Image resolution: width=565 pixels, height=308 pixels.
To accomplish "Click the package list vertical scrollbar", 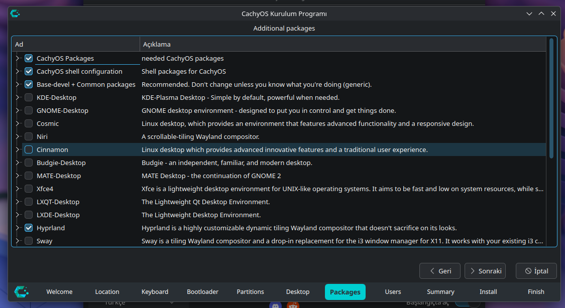I will tap(551, 98).
